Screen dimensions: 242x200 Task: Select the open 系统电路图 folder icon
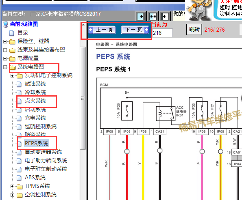(x=13, y=67)
